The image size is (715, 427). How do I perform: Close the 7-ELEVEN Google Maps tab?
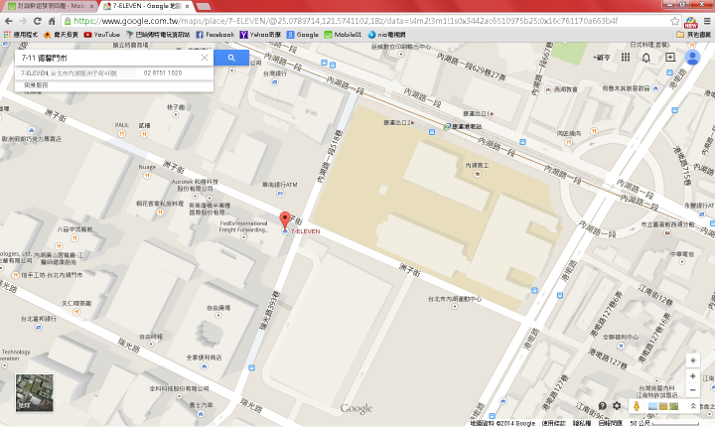click(187, 6)
